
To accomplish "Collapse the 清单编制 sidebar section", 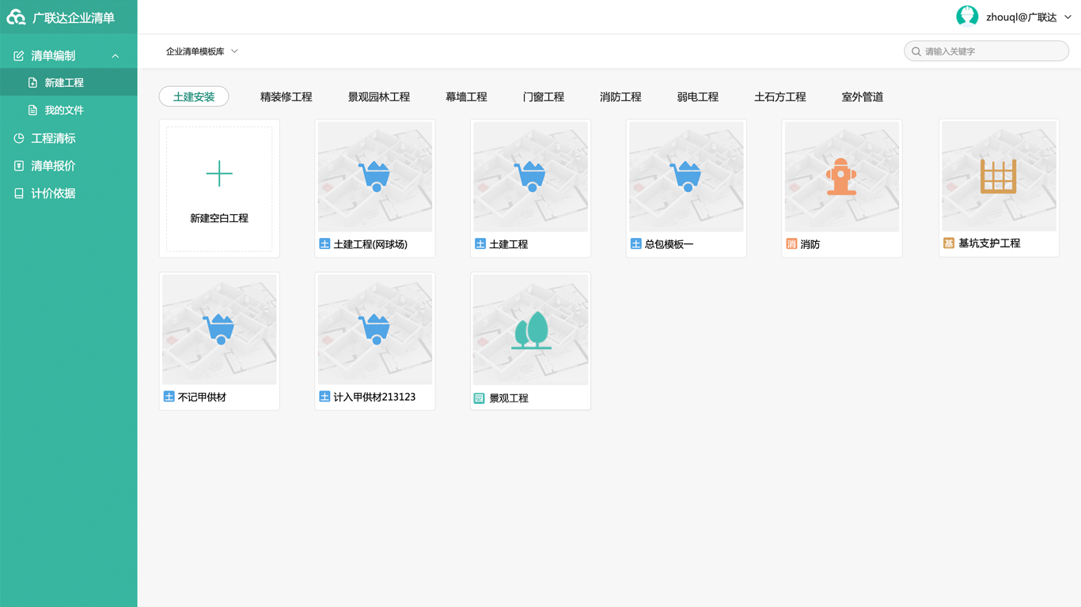I will coord(116,55).
